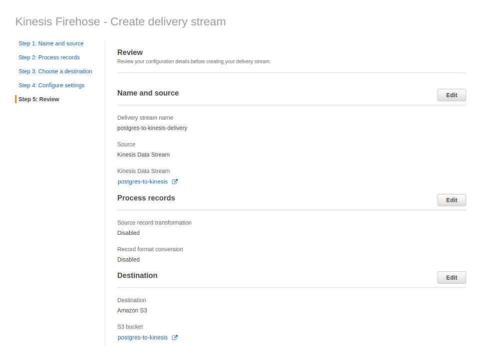Edit the Name and source section
This screenshot has height=346, width=499.
click(452, 95)
